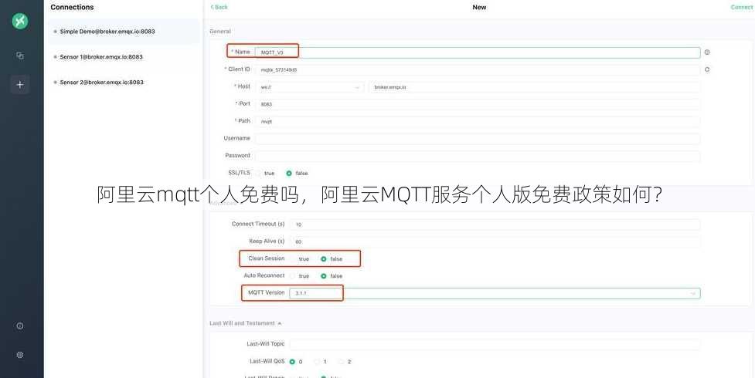This screenshot has height=378, width=755.
Task: Click the MQTTX logo icon
Action: coord(20,21)
